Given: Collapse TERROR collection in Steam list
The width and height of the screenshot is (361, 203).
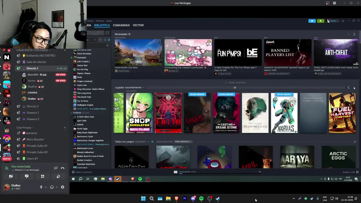Looking at the screenshot, I should (x=72, y=113).
